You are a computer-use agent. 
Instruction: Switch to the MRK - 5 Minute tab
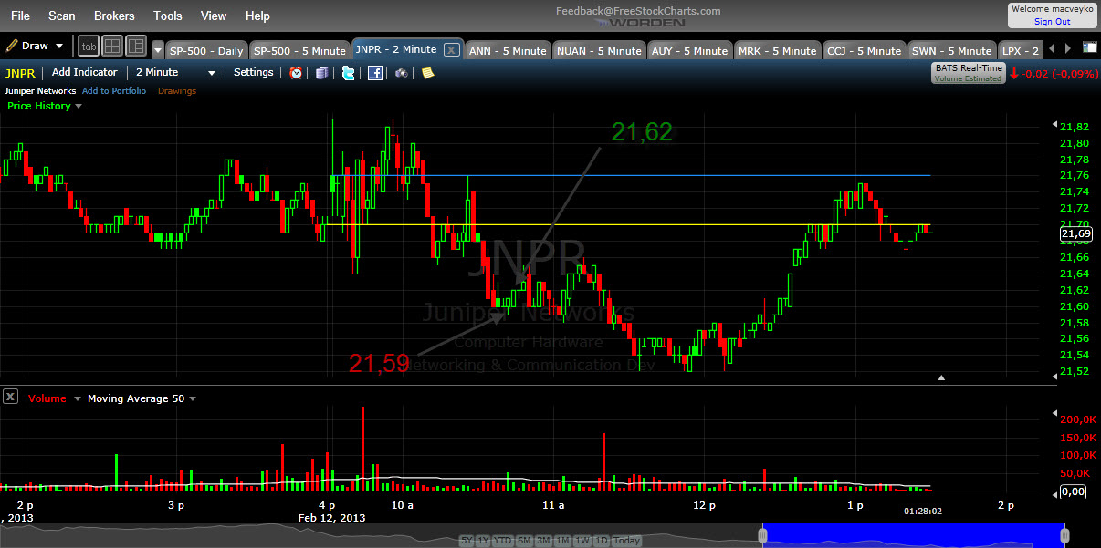(x=777, y=50)
